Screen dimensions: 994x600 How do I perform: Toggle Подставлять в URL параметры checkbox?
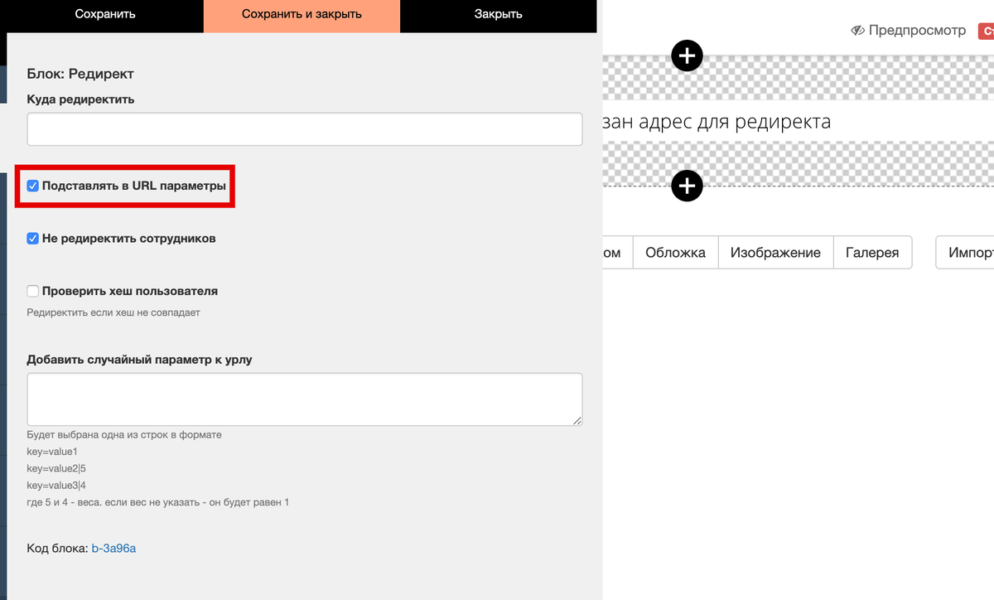pyautogui.click(x=33, y=186)
